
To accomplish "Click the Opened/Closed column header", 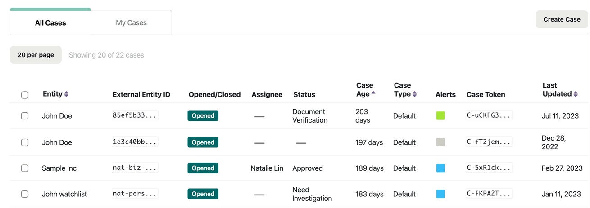I will (214, 94).
